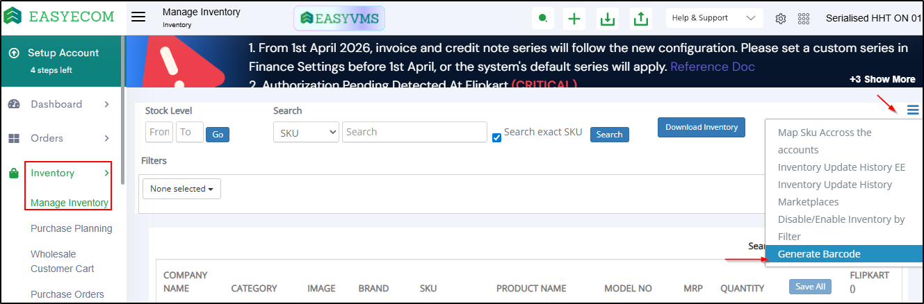Click the stock level From input field

(159, 132)
